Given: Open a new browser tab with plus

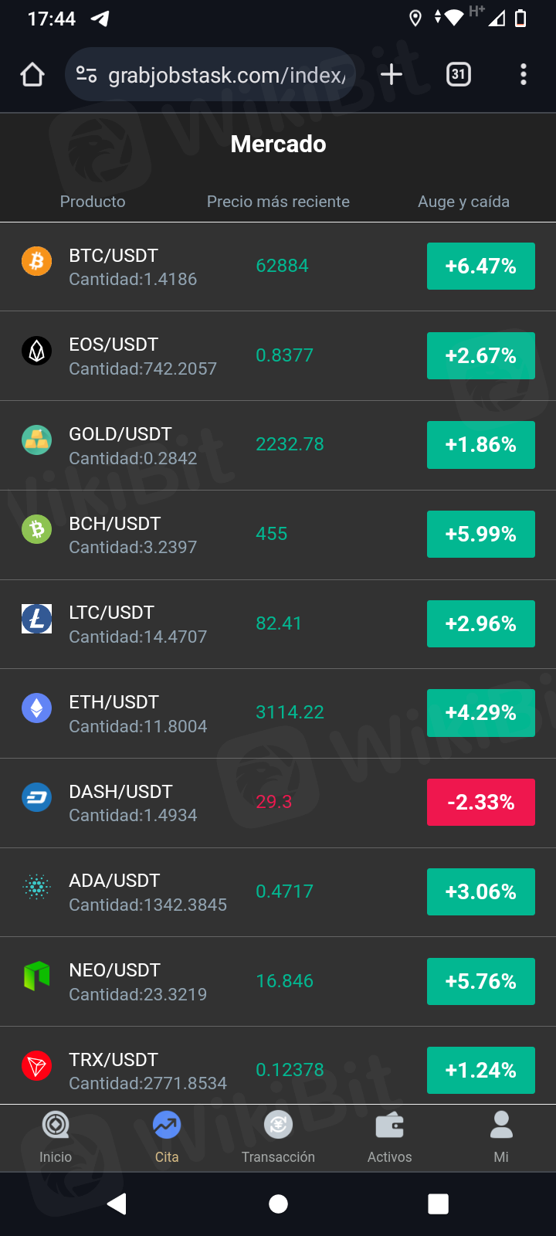Looking at the screenshot, I should (392, 74).
